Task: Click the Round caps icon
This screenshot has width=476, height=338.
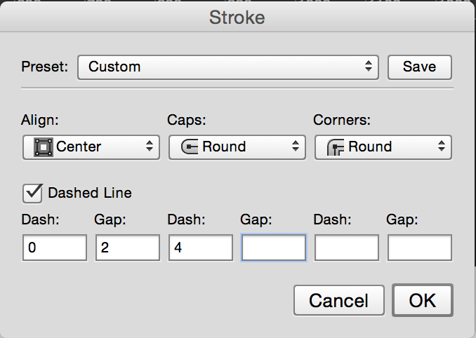Action: (190, 147)
